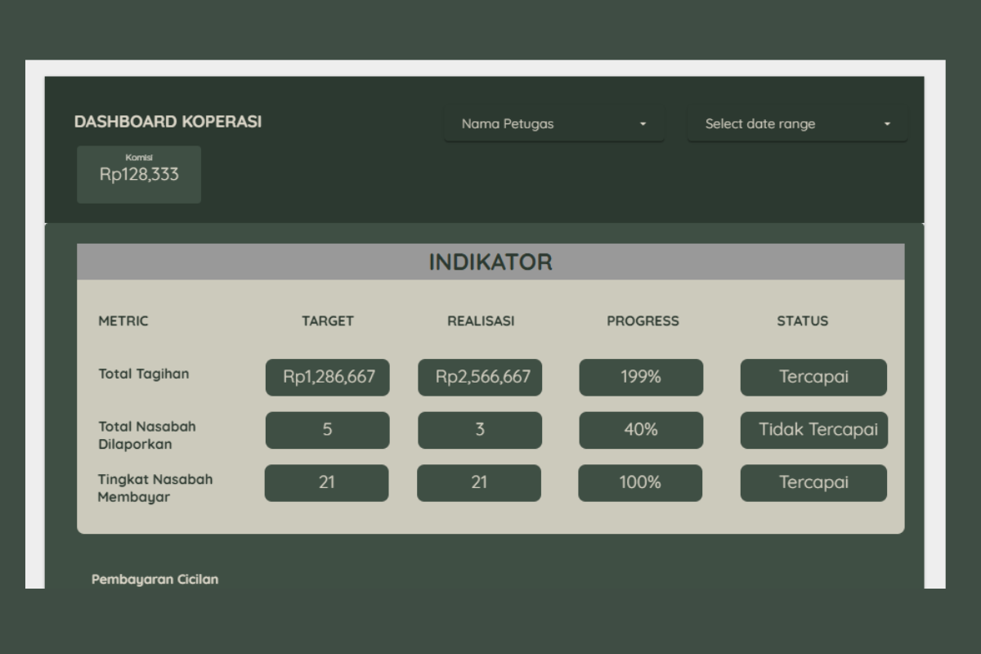
Task: Click the target value 5
Action: (328, 430)
